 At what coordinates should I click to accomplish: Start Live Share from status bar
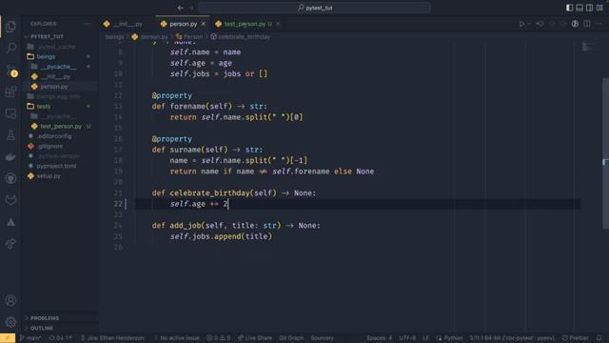click(x=255, y=338)
